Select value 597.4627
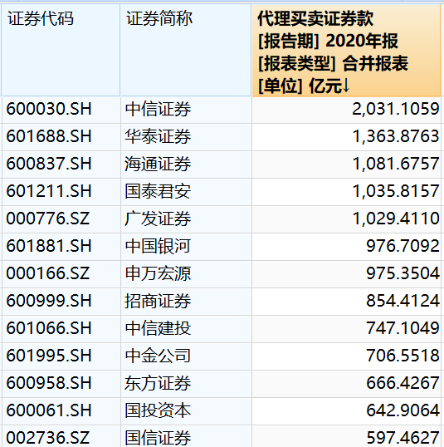Viewport: 444px width, 447px height. pyautogui.click(x=346, y=436)
